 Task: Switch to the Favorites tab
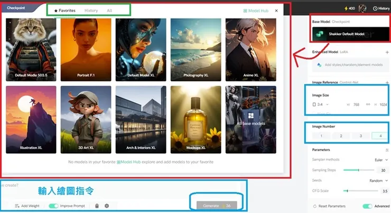click(65, 11)
